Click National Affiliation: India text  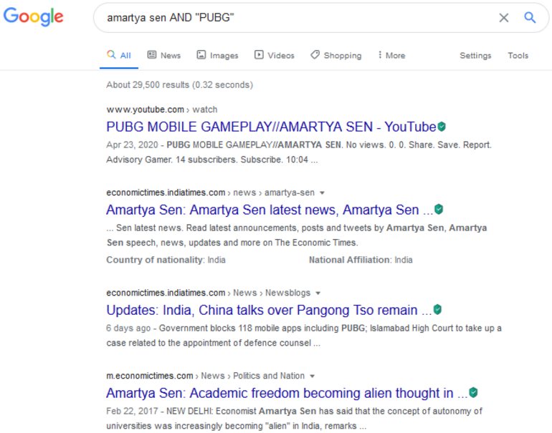361,260
